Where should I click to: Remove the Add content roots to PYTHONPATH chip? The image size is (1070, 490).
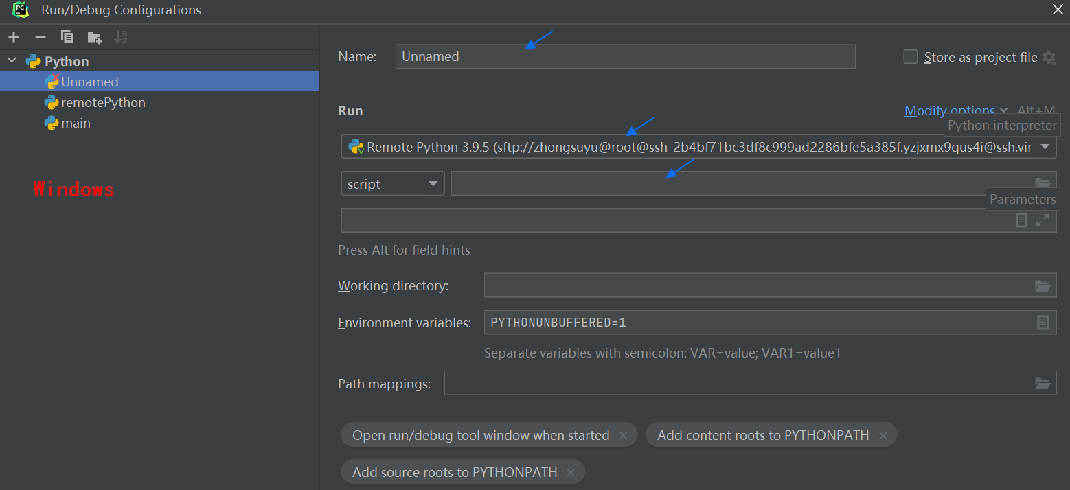point(883,436)
